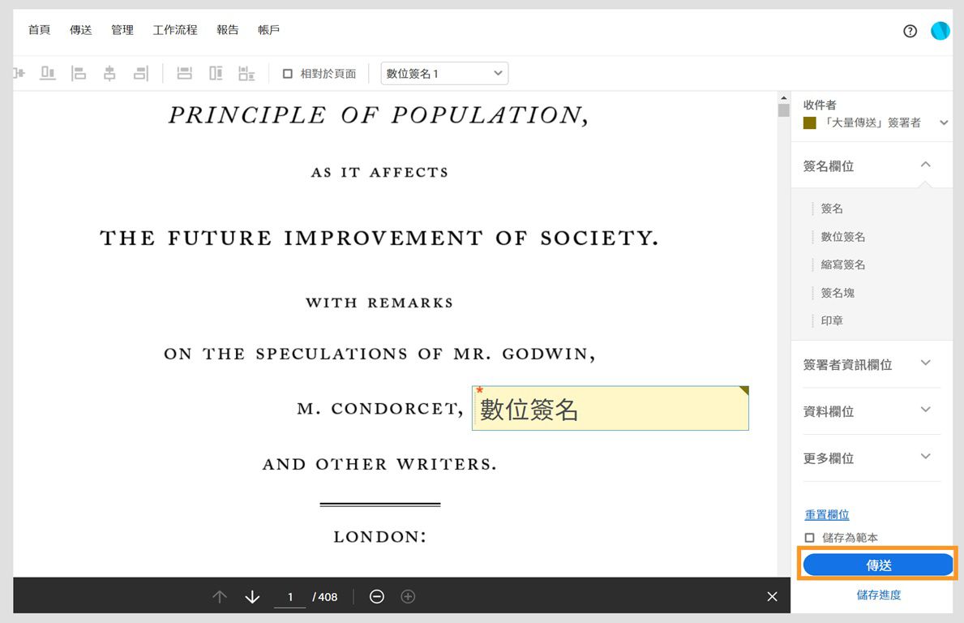The height and width of the screenshot is (623, 964).
Task: Click the blue 傳送 button
Action: [x=878, y=565]
